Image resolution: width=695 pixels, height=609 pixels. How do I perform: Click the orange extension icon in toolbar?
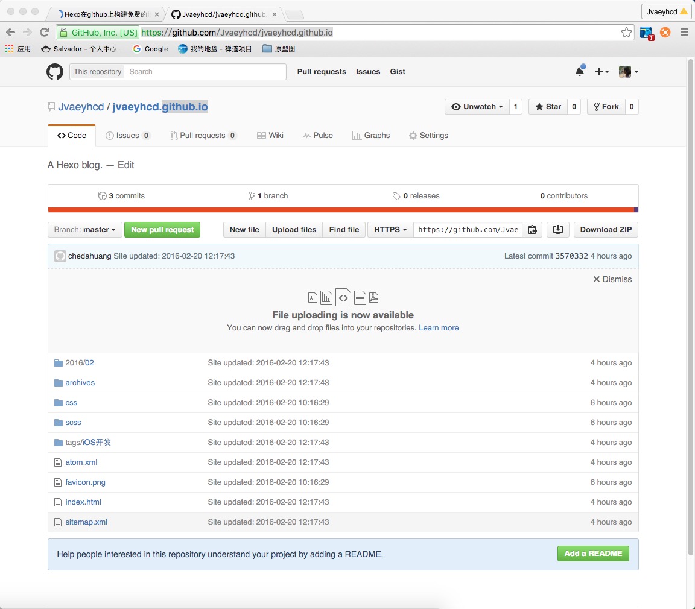(665, 33)
